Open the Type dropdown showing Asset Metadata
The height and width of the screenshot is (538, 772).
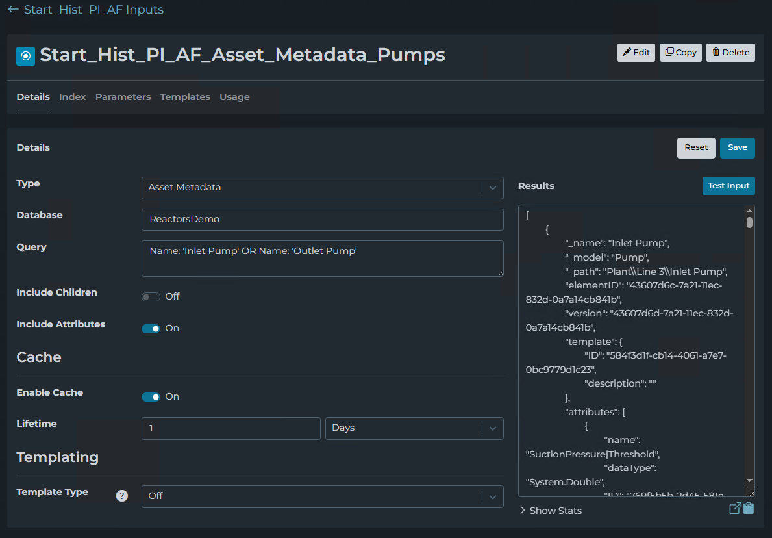point(322,188)
